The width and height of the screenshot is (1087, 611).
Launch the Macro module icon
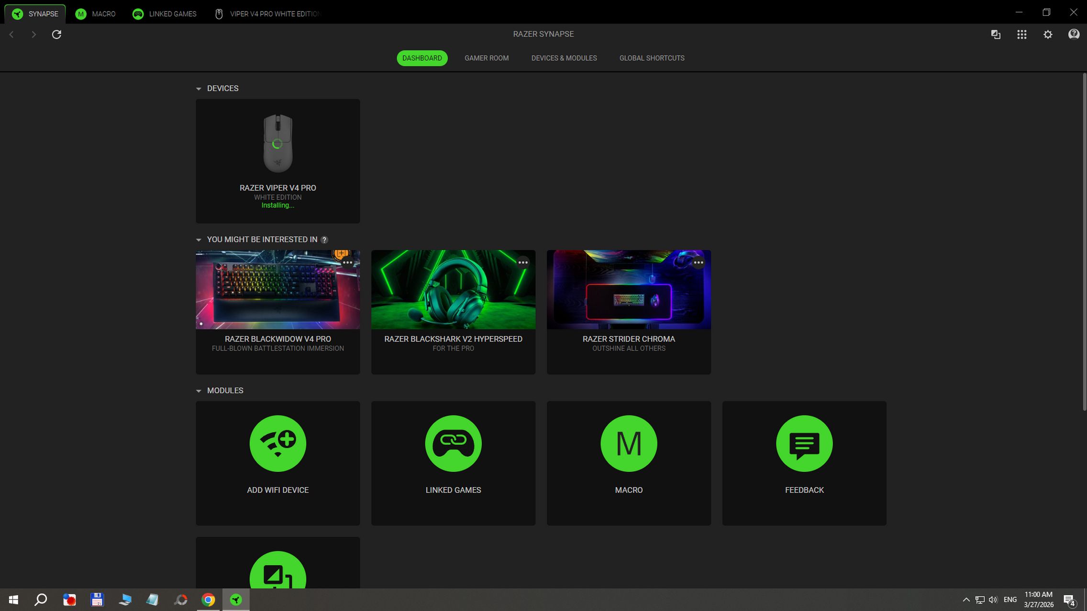coord(629,444)
